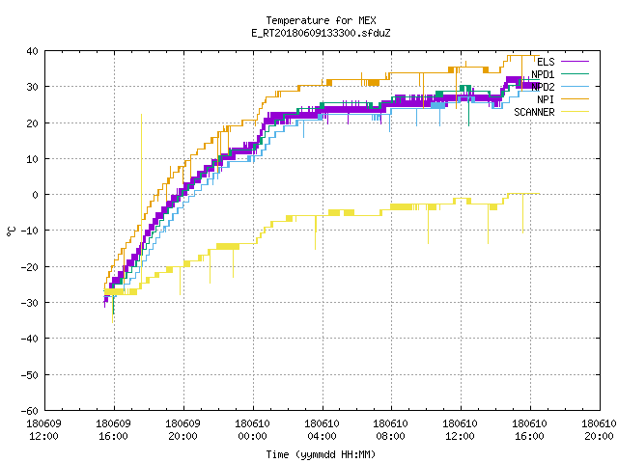Select the NPD2 legend label
Viewport: 618px width, 463px height.
[543, 87]
